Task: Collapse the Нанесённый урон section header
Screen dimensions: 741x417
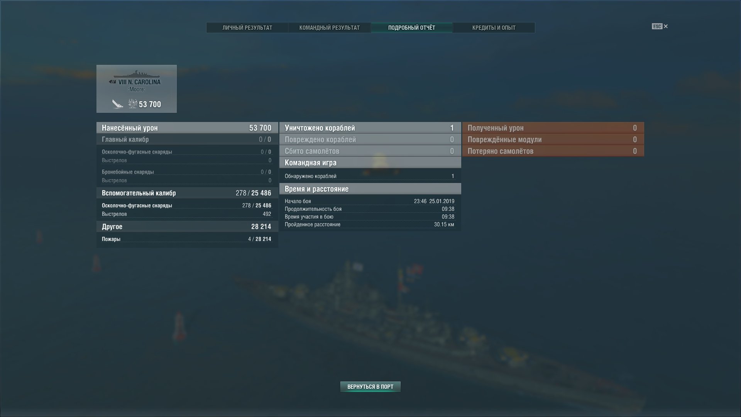Action: tap(187, 128)
